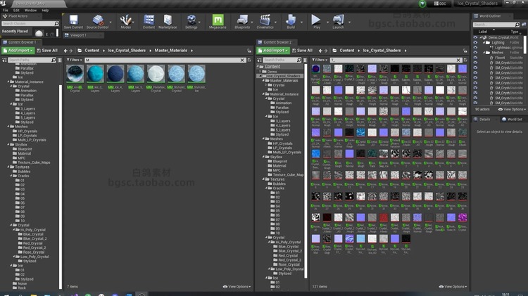Screen dimensions: 528x296
Task: Open the Edit menu
Action: point(16,10)
